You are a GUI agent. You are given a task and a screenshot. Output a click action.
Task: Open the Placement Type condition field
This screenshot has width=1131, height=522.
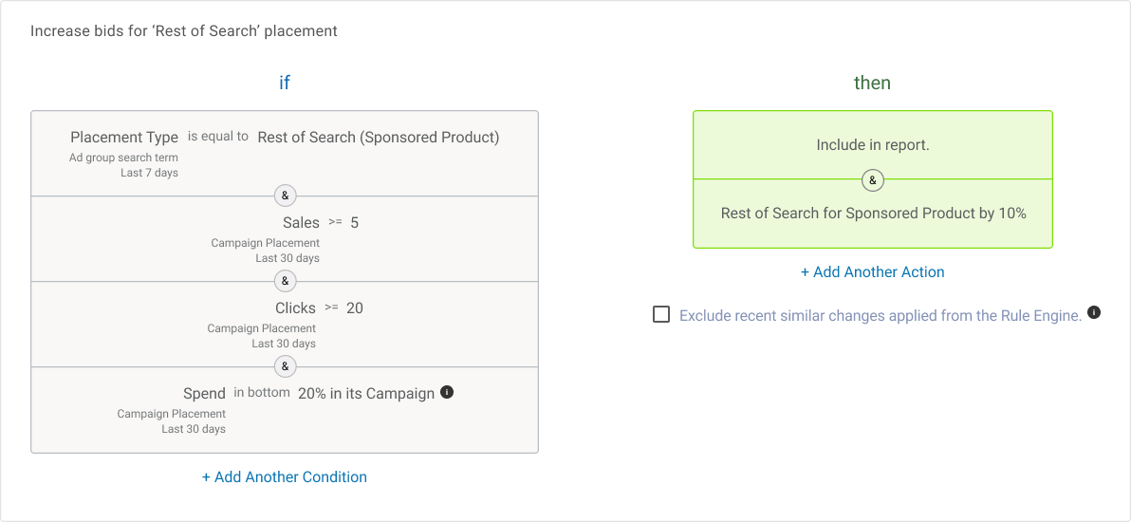click(x=124, y=138)
